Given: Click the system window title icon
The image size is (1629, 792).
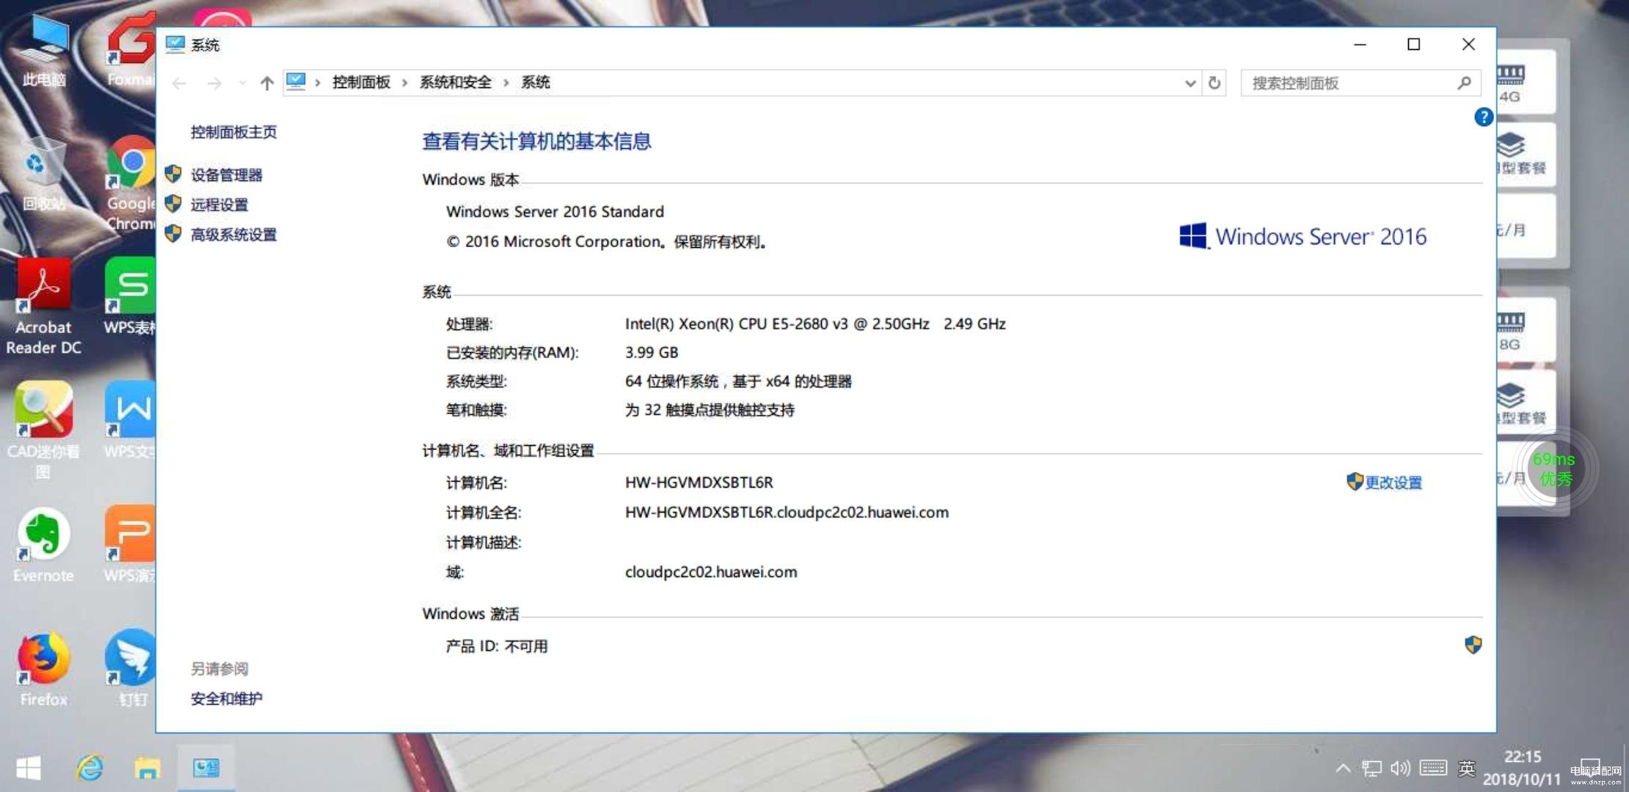Looking at the screenshot, I should [175, 44].
